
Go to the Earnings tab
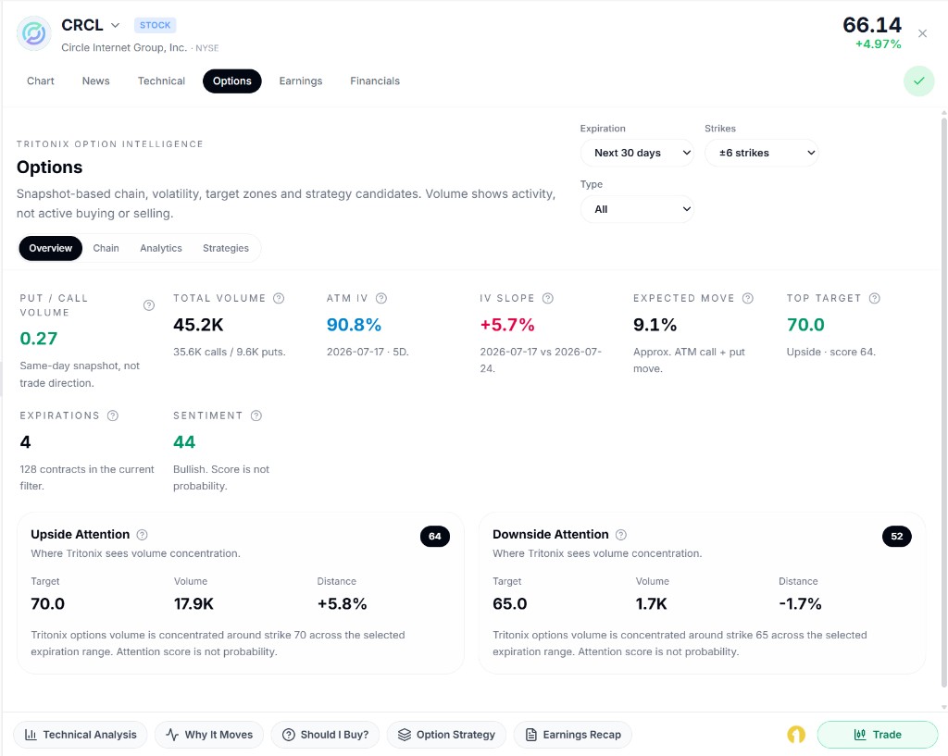301,81
